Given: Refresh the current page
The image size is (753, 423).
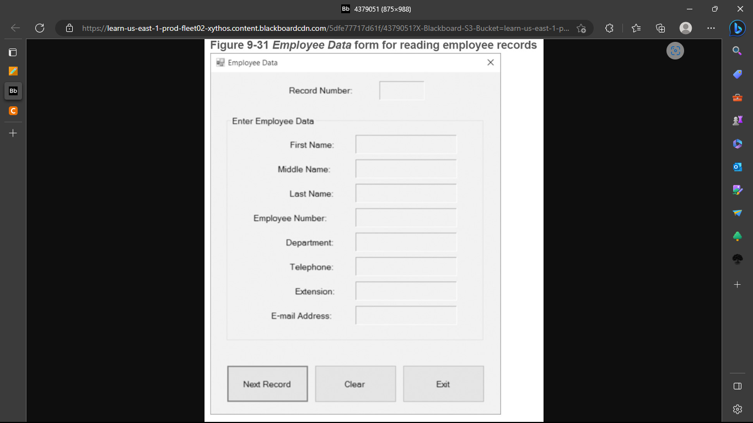Looking at the screenshot, I should 39,28.
